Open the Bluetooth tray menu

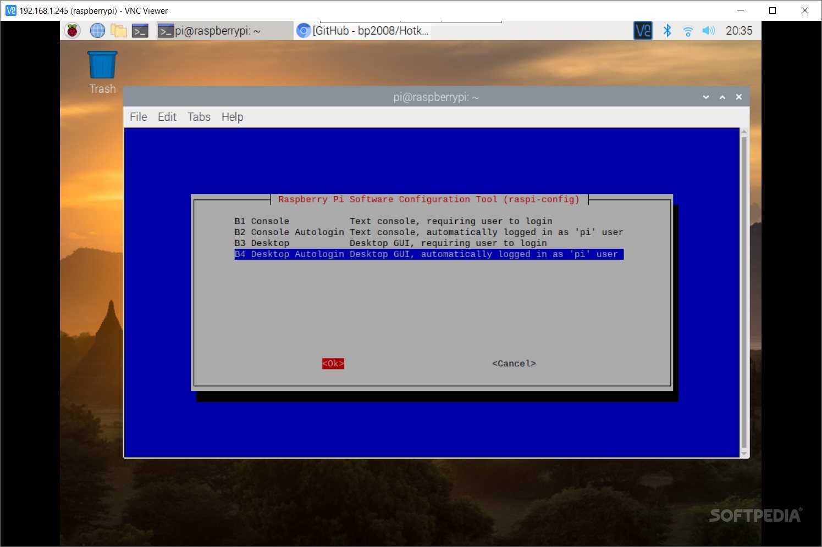(x=667, y=31)
